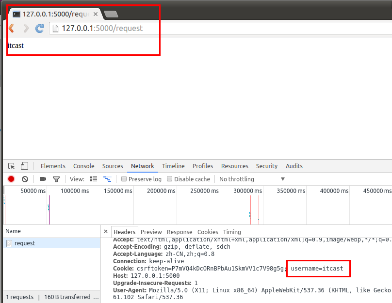Switch to list view for requests
392x303 pixels.
click(94, 179)
